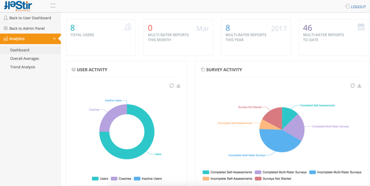Toggle Coaches legend in User Activity chart

coord(121,178)
